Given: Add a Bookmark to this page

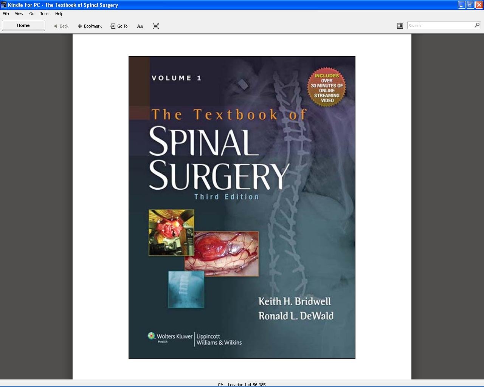Looking at the screenshot, I should [x=90, y=26].
